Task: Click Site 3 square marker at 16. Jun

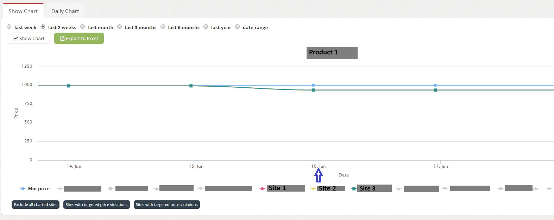Action: 313,90
